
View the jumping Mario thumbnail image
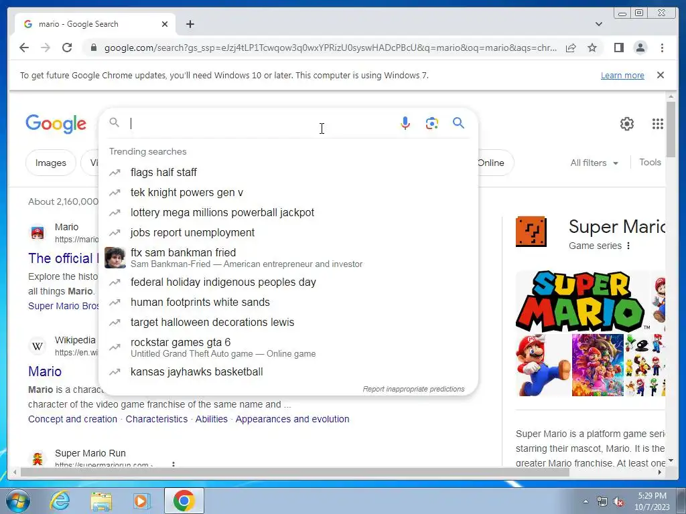click(543, 365)
